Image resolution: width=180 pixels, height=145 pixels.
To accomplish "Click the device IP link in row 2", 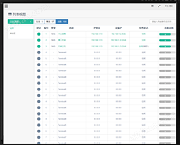I will click(118, 40).
